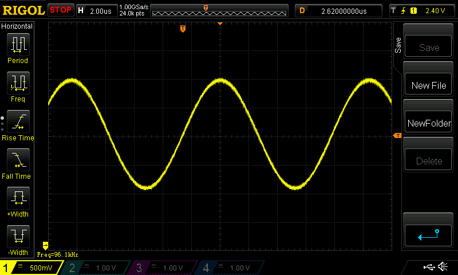Select channel 2 at 1.00 V
458x275 pixels.
(97, 268)
